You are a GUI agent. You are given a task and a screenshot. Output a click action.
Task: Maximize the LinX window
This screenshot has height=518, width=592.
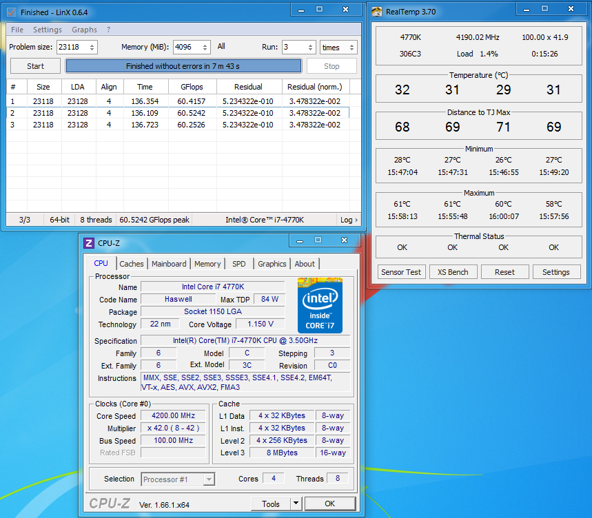tap(319, 10)
